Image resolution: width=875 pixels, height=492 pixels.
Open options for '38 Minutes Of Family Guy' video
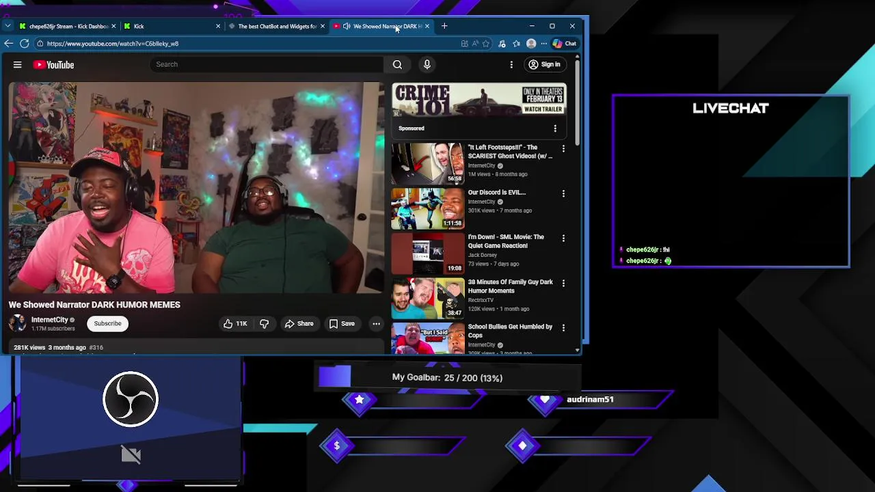tap(563, 283)
